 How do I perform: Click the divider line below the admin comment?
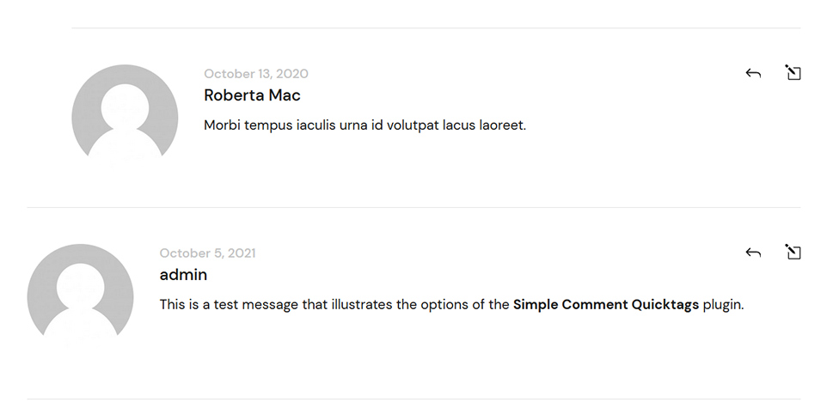(x=413, y=399)
